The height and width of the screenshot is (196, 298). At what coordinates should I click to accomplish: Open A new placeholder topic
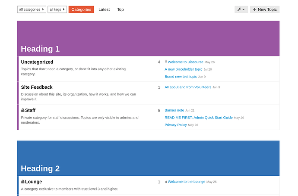tap(184, 69)
